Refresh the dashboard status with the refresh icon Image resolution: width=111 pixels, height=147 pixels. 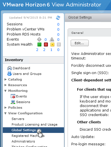(x=58, y=18)
